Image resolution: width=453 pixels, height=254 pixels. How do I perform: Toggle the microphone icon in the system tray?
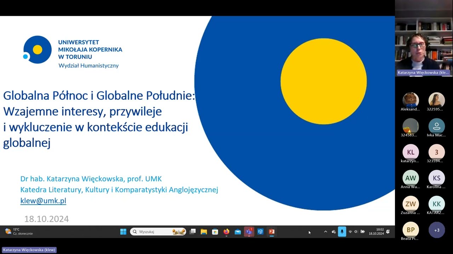[342, 232]
